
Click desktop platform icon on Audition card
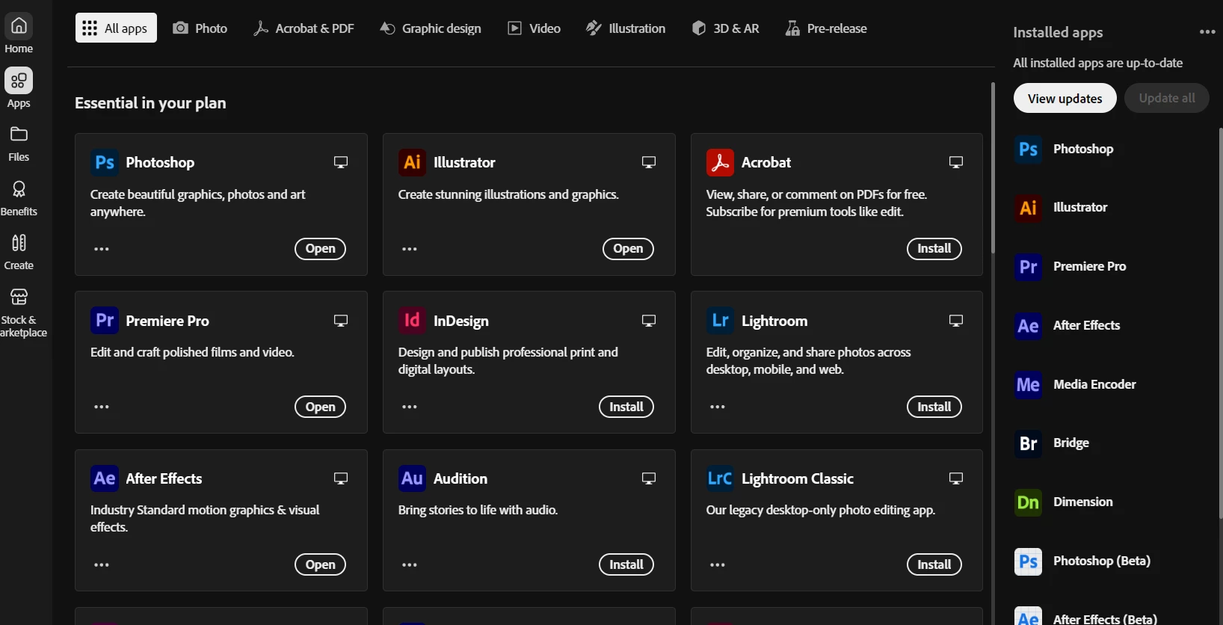click(x=649, y=478)
